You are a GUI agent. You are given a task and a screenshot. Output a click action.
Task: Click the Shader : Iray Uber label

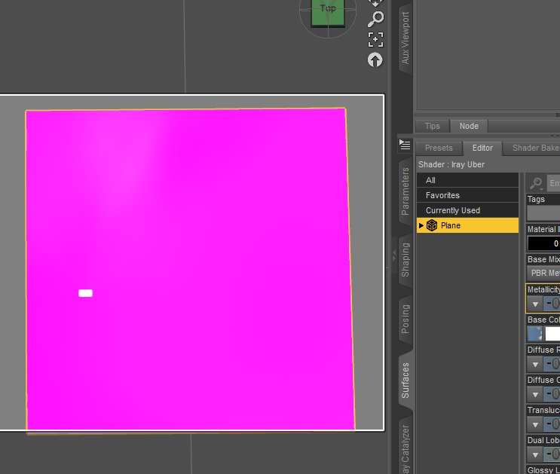coord(451,164)
